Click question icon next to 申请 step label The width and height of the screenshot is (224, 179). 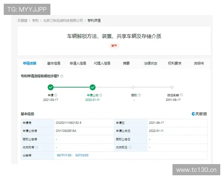pos(56,95)
